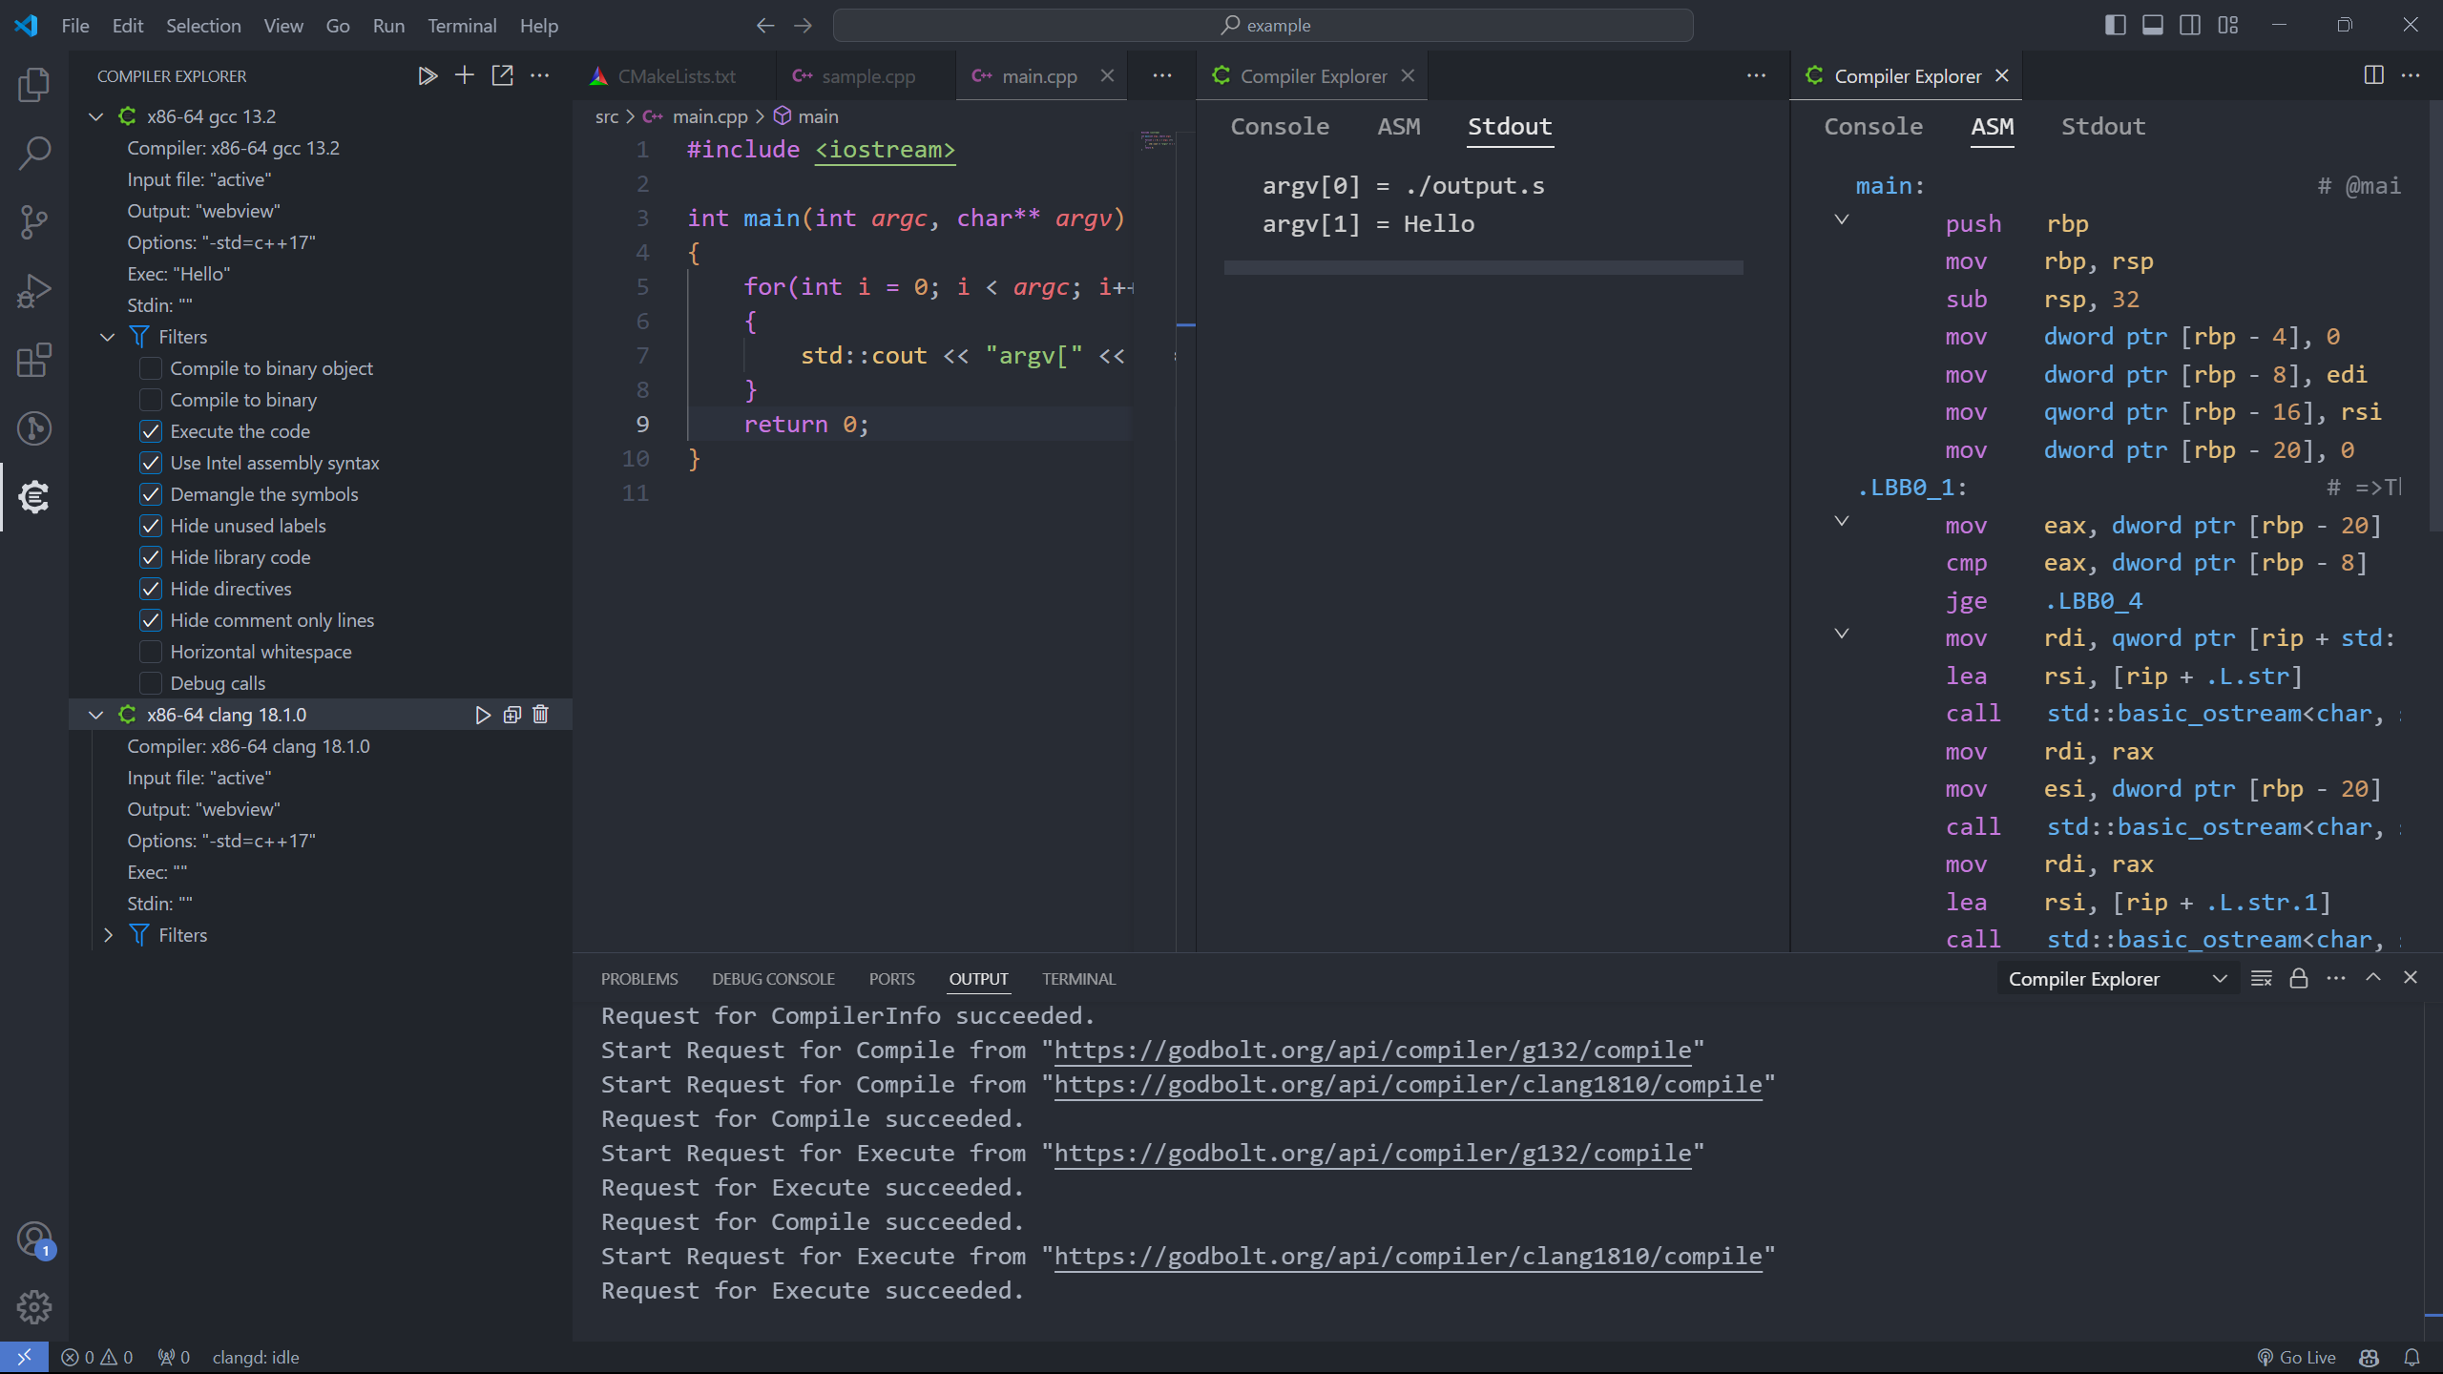The image size is (2443, 1374).
Task: Check the Debug calls filter
Action: click(151, 683)
